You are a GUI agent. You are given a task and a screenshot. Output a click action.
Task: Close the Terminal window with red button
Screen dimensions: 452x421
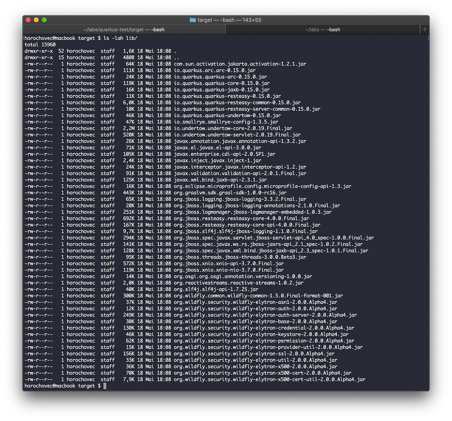28,20
